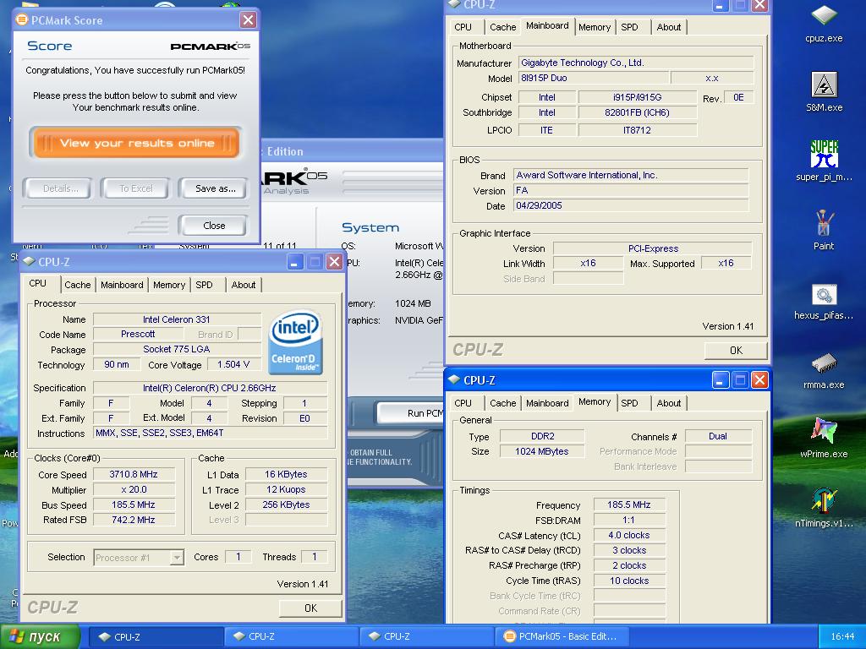Viewport: 866px width, 649px height.
Task: Click the Rated FSB 742.2 MHz value
Action: click(x=134, y=520)
